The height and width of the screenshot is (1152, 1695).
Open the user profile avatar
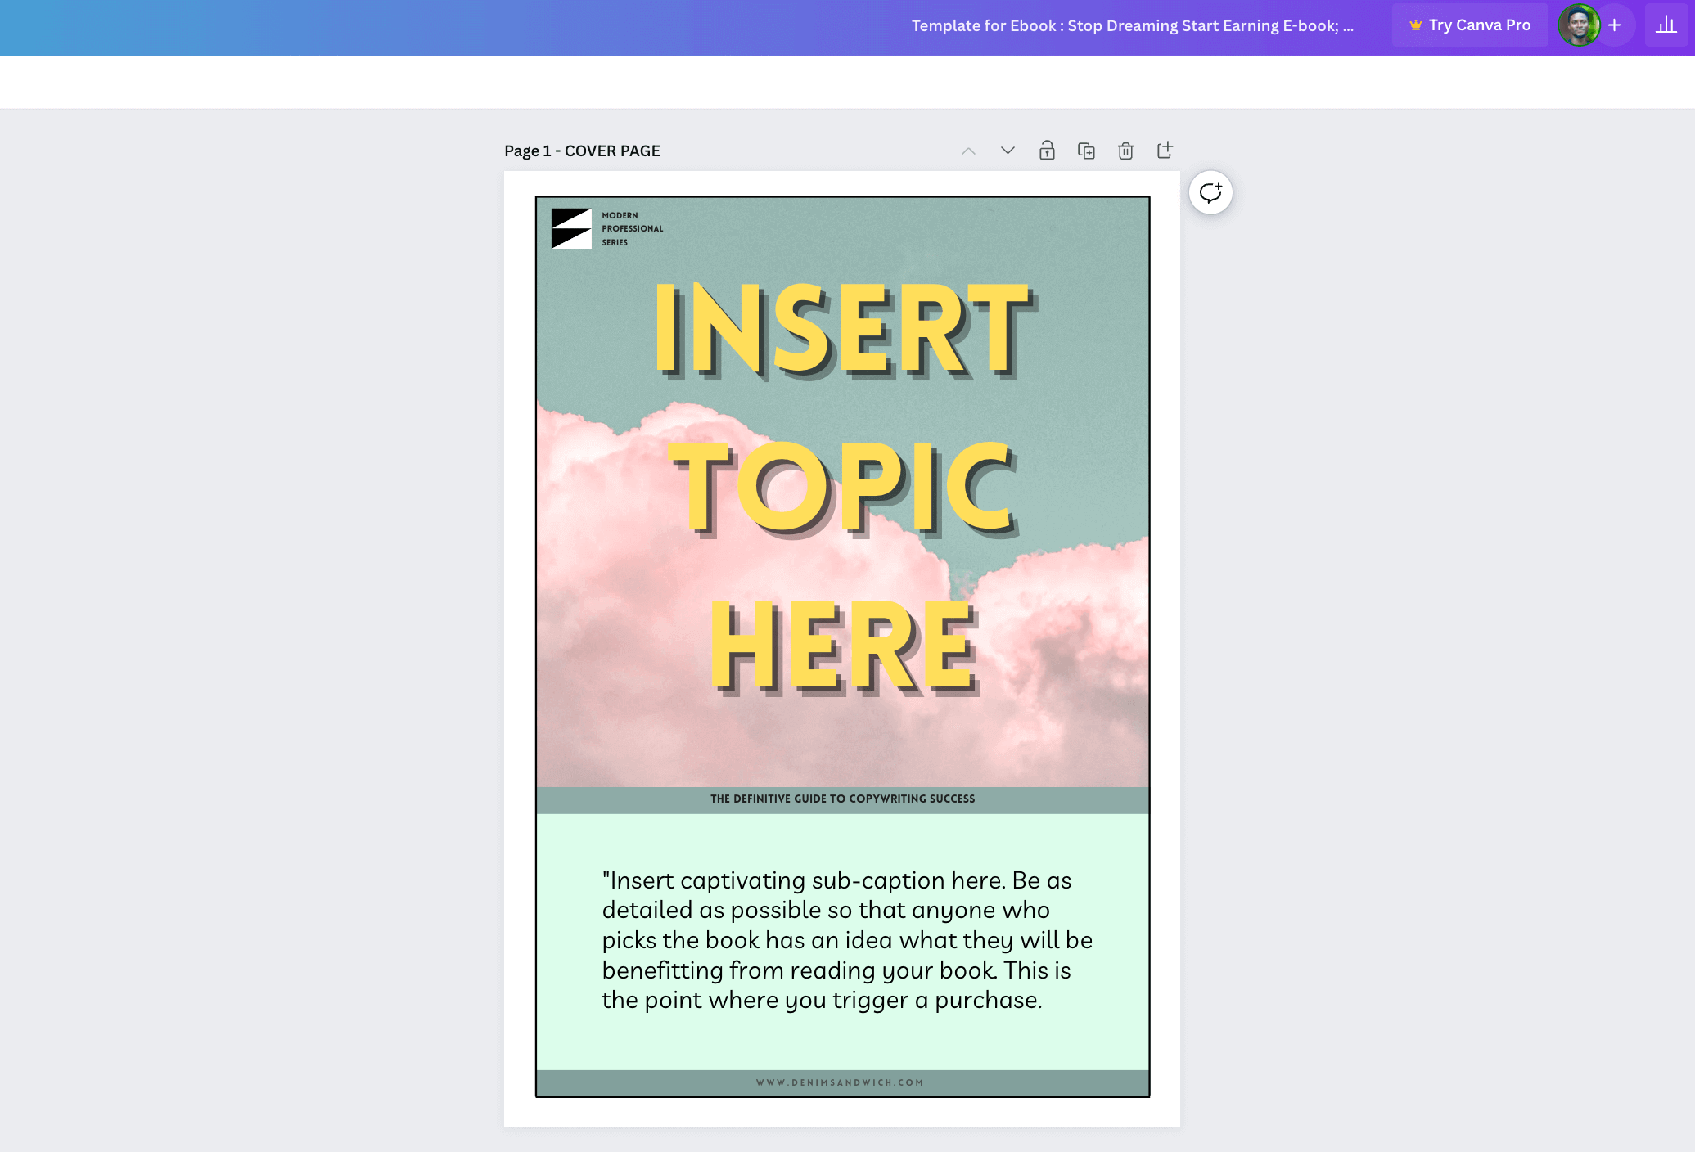[1578, 25]
